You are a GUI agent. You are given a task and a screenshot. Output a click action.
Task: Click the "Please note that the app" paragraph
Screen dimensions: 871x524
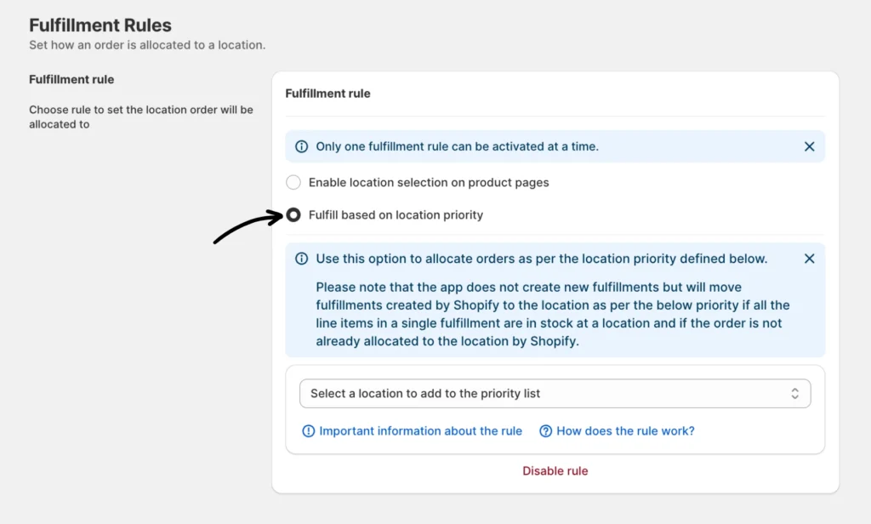553,314
